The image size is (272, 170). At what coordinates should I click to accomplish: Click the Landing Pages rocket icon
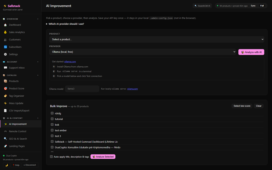[x=5, y=146]
